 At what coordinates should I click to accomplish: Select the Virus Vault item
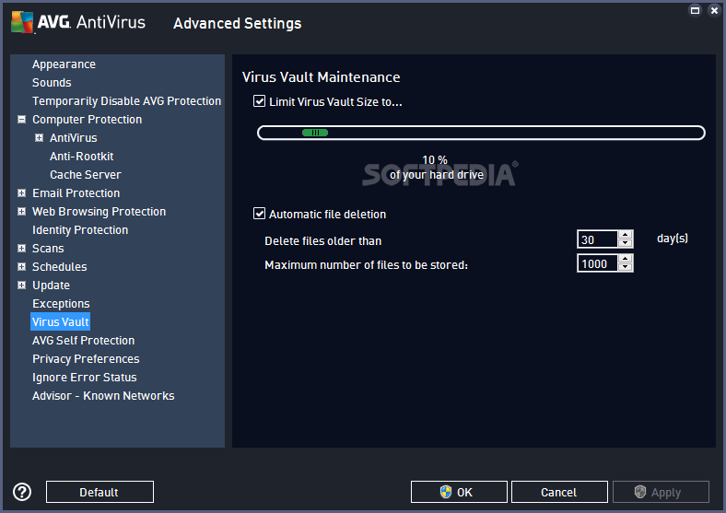(60, 321)
